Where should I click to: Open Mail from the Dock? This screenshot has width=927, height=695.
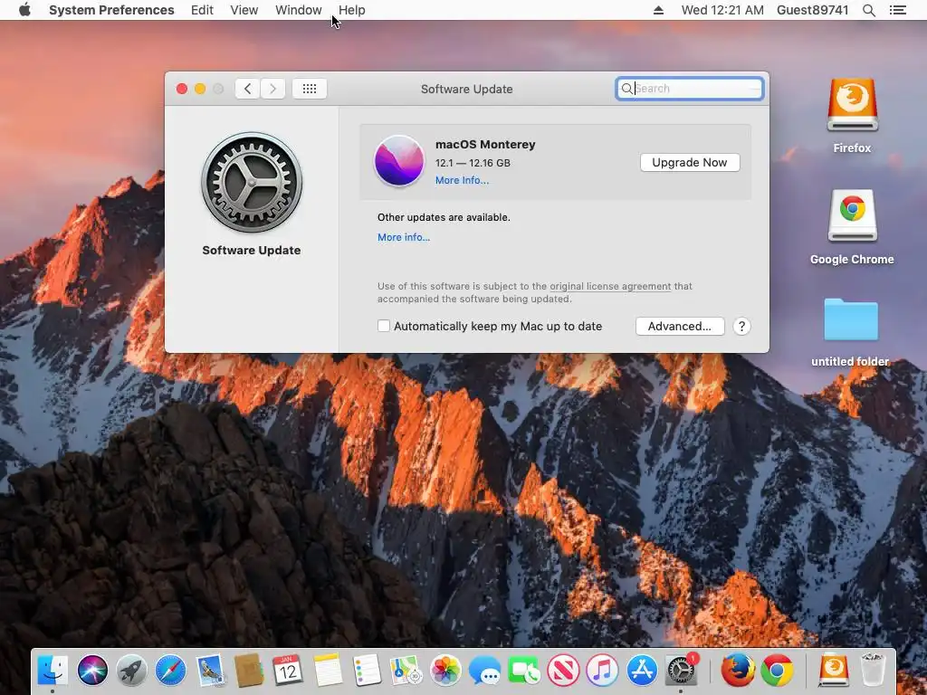(210, 671)
